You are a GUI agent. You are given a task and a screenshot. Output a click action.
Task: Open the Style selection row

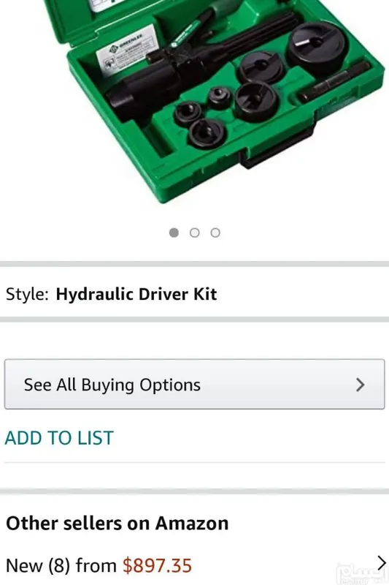(x=194, y=294)
